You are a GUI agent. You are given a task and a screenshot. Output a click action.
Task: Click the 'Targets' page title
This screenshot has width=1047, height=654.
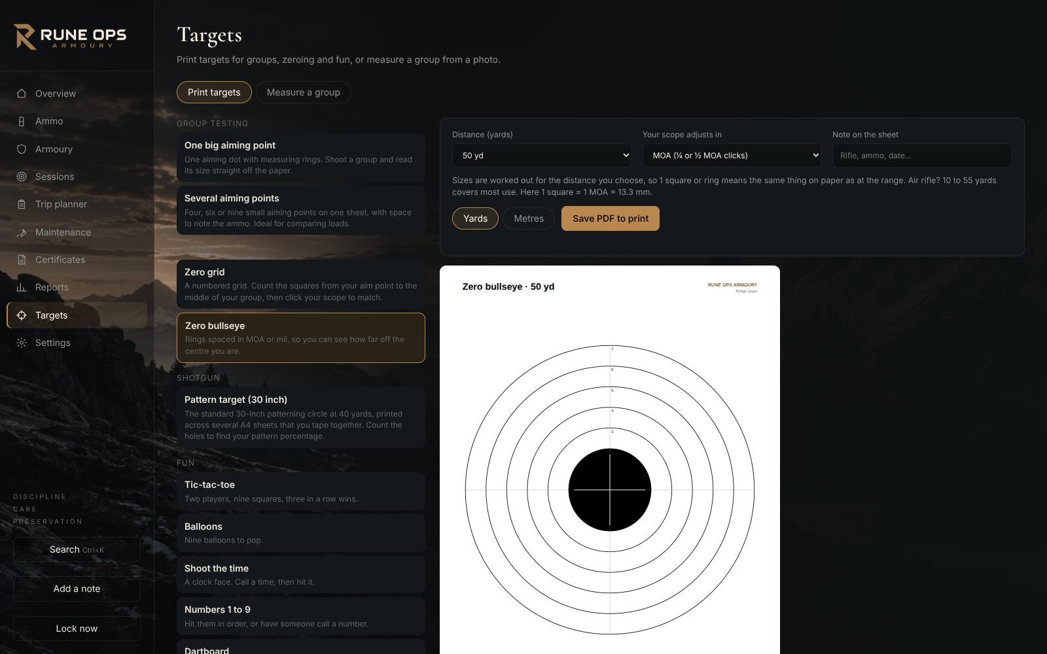click(x=209, y=35)
